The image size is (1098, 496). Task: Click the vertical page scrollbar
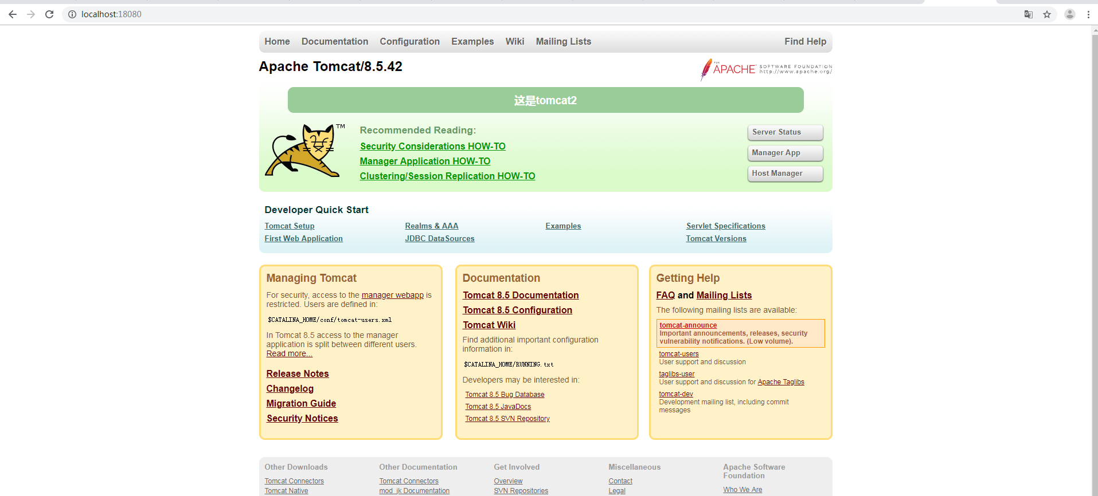[x=1095, y=261]
